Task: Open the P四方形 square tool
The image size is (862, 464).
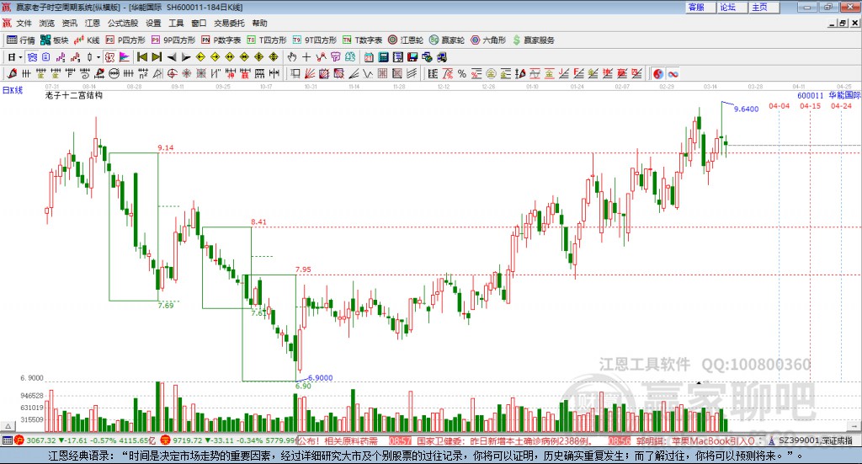Action: pyautogui.click(x=125, y=40)
